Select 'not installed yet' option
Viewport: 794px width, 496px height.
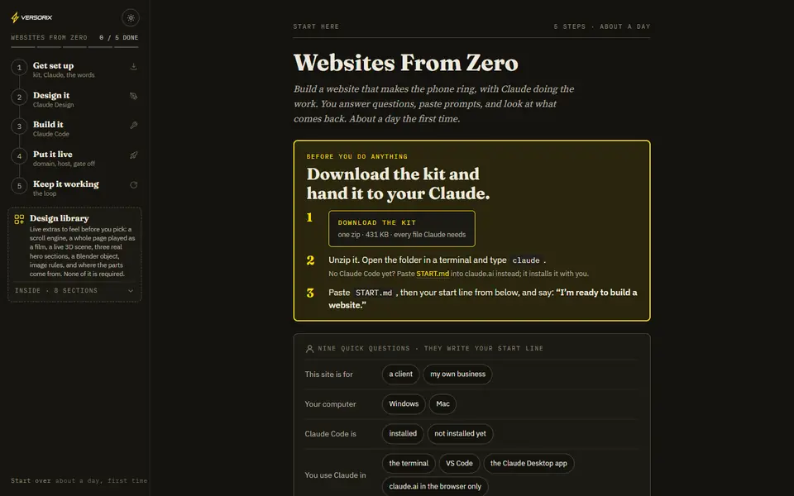[x=460, y=434]
